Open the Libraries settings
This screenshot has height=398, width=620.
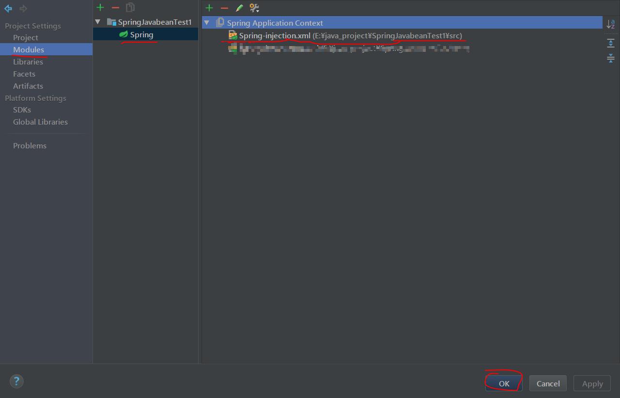28,62
